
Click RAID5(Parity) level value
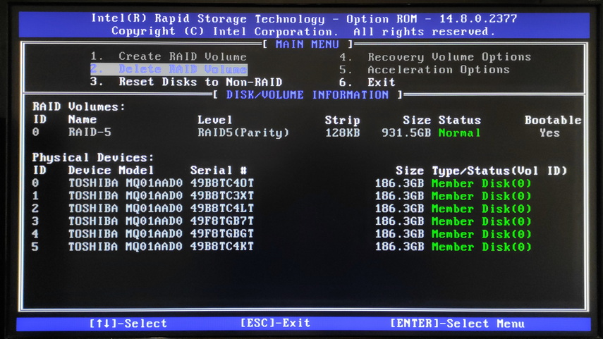point(243,132)
